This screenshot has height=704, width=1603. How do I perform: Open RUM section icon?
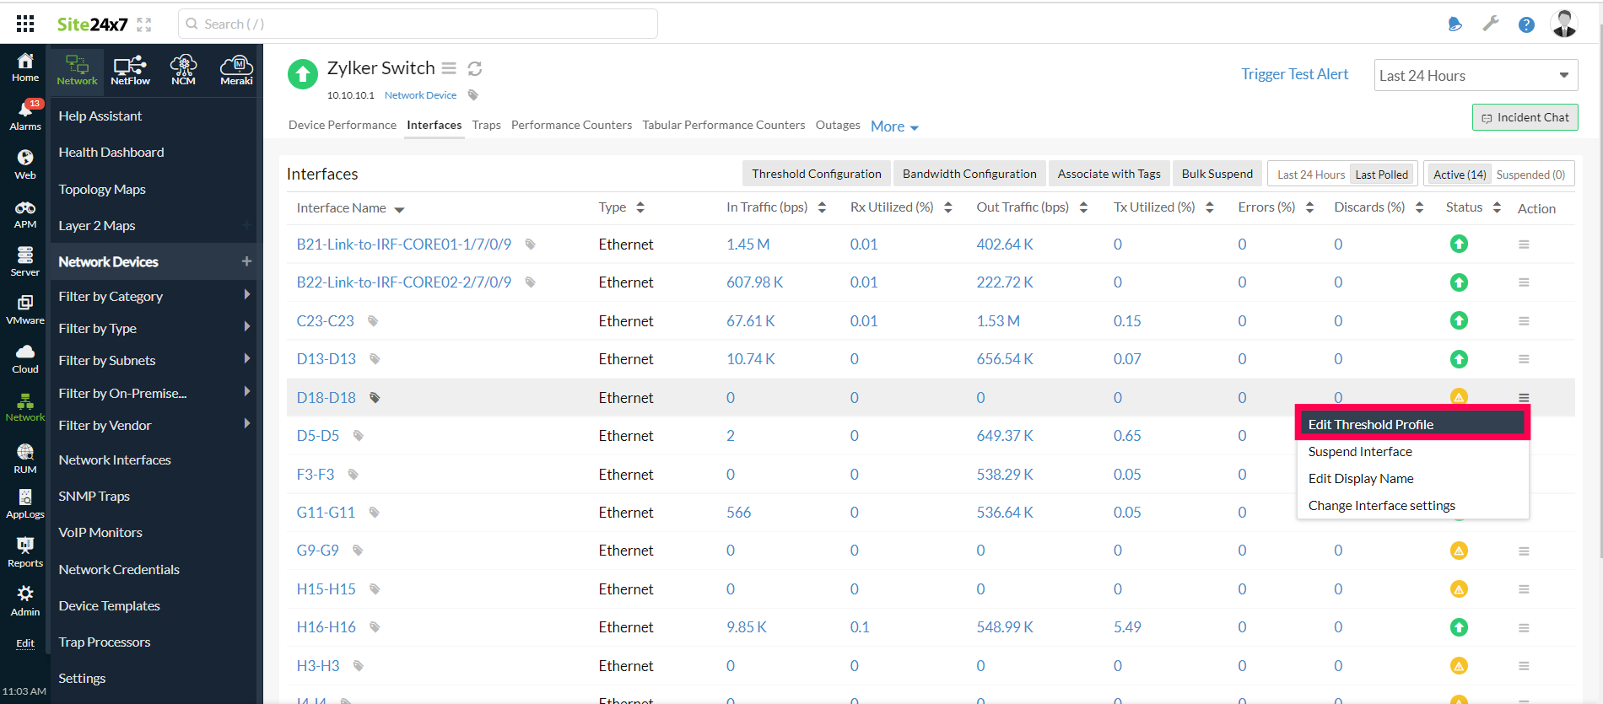[x=25, y=459]
